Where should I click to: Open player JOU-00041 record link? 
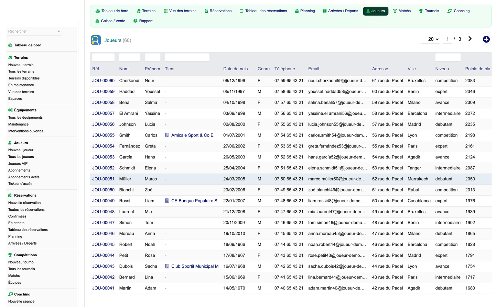(x=103, y=288)
